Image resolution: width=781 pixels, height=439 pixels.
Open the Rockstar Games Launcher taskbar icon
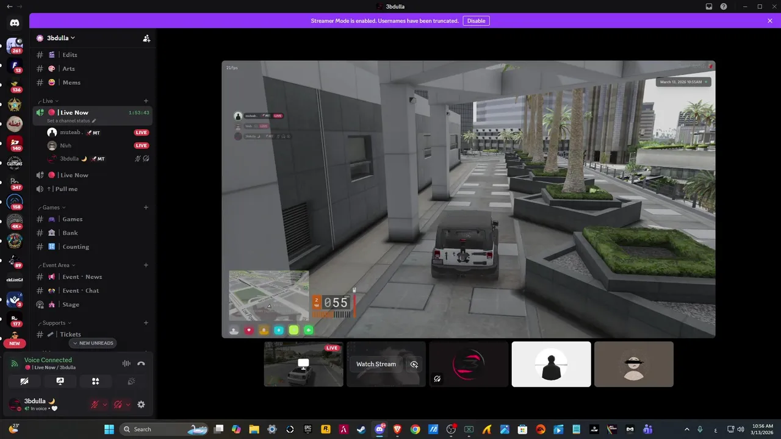(326, 429)
